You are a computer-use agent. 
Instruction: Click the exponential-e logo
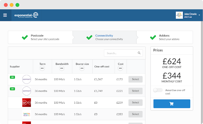26,15
